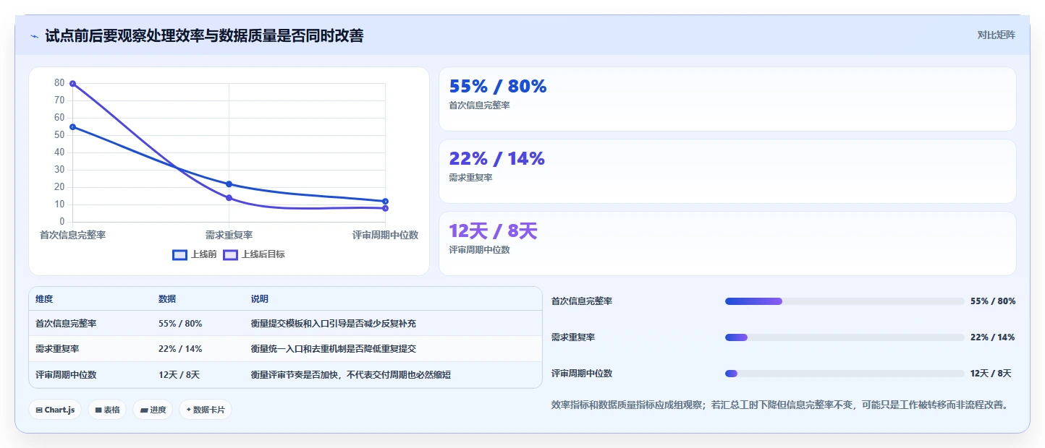This screenshot has width=1045, height=448.
Task: Click the 12天 / 8天 progress value
Action: point(991,374)
